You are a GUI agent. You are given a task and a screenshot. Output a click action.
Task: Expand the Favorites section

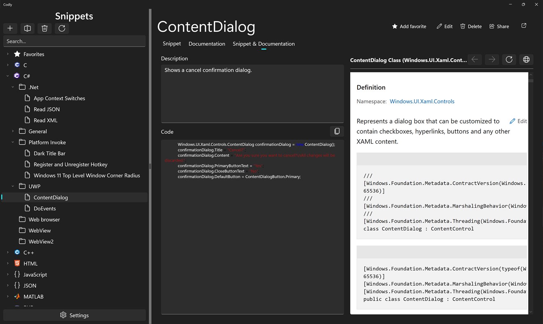point(7,54)
